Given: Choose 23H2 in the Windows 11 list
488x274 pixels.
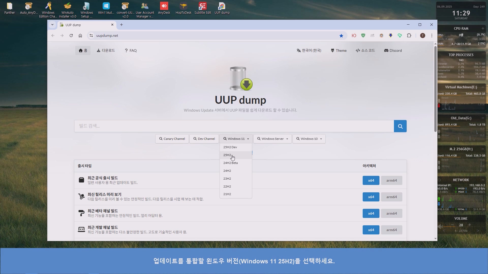Looking at the screenshot, I should coord(236,179).
